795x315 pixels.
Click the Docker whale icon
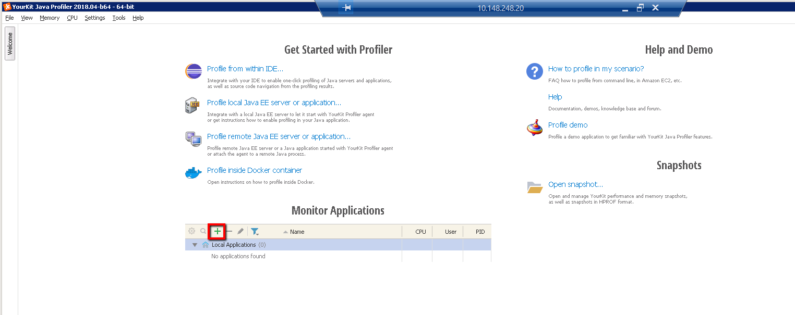193,172
